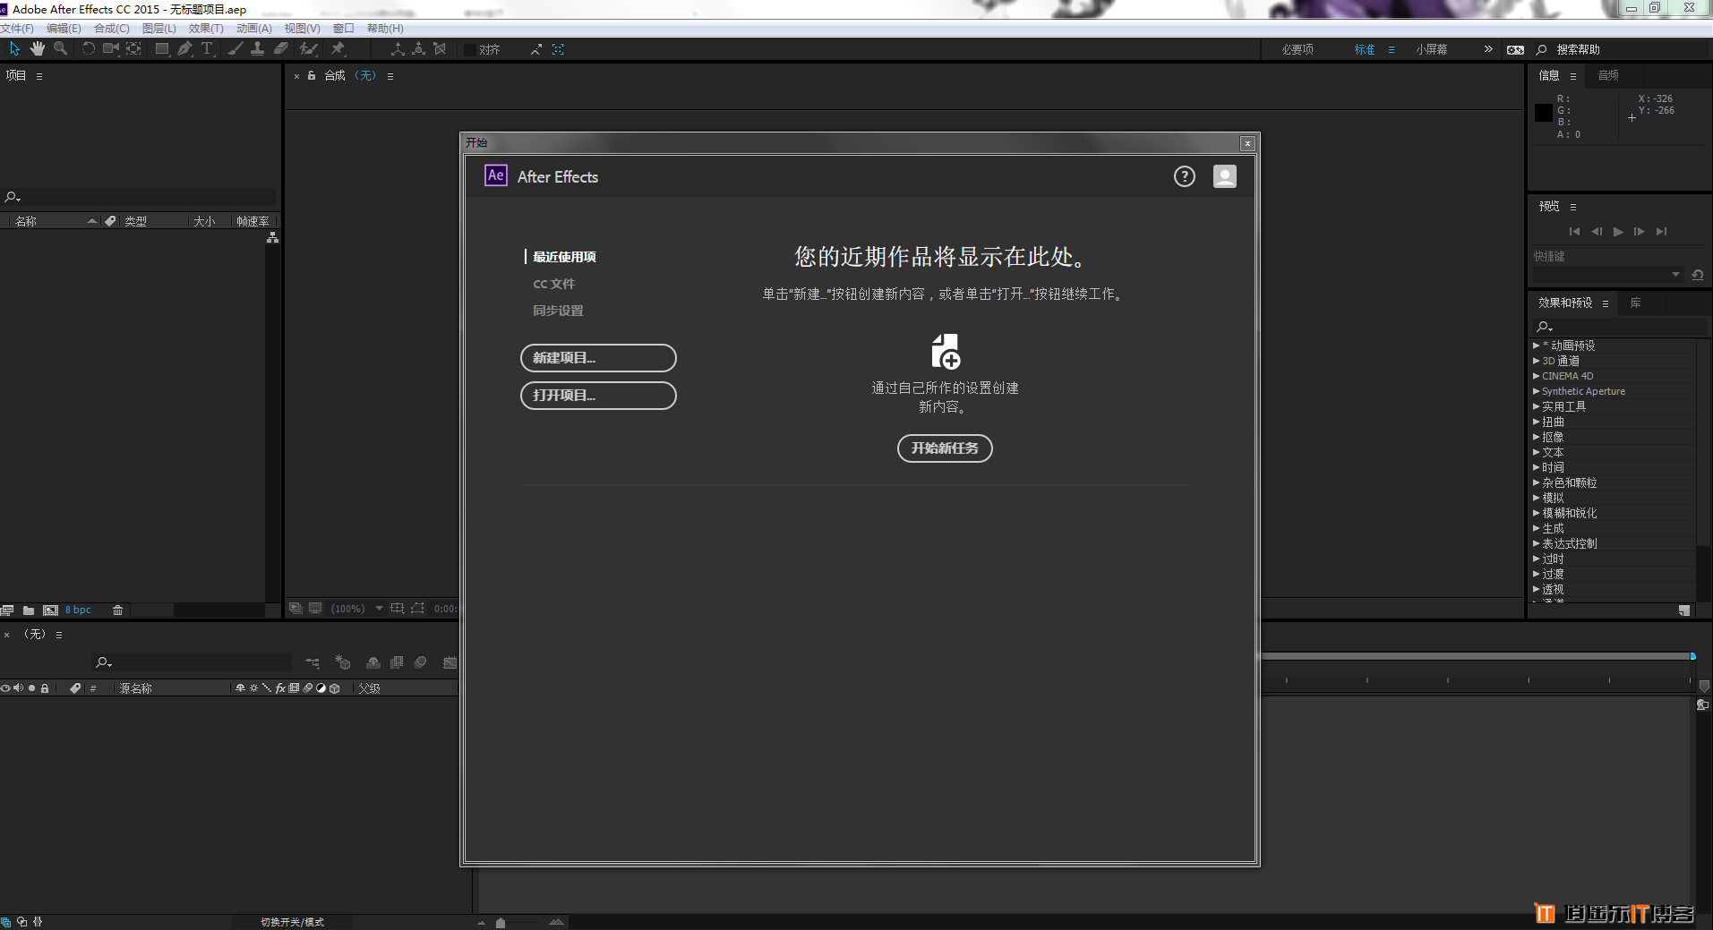Toggle the 对齐 snapping checkbox

click(x=470, y=49)
